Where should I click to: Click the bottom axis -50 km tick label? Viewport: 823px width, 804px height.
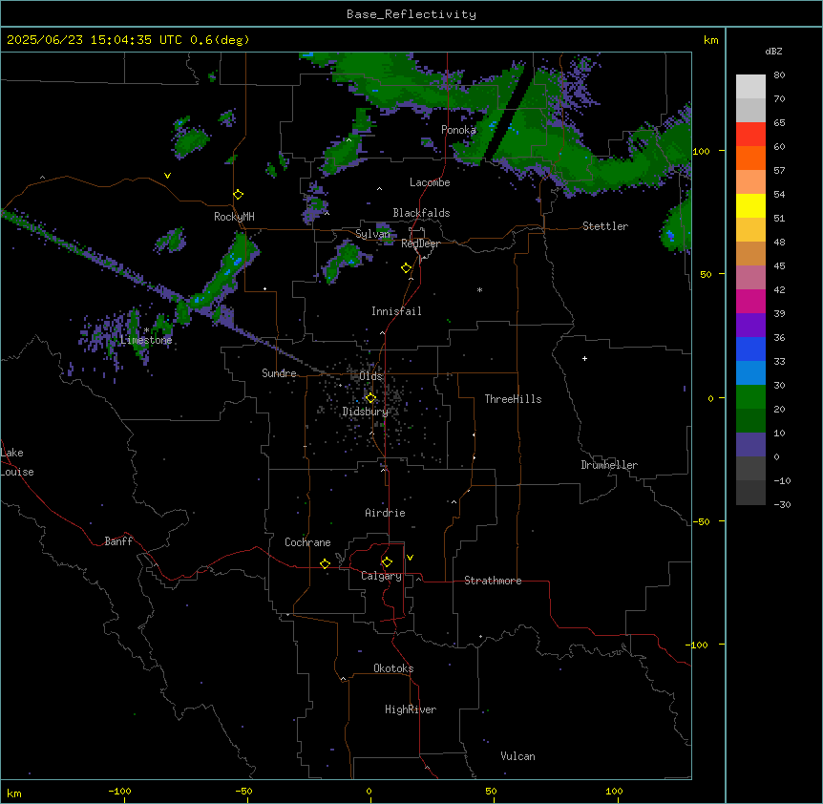pos(243,792)
